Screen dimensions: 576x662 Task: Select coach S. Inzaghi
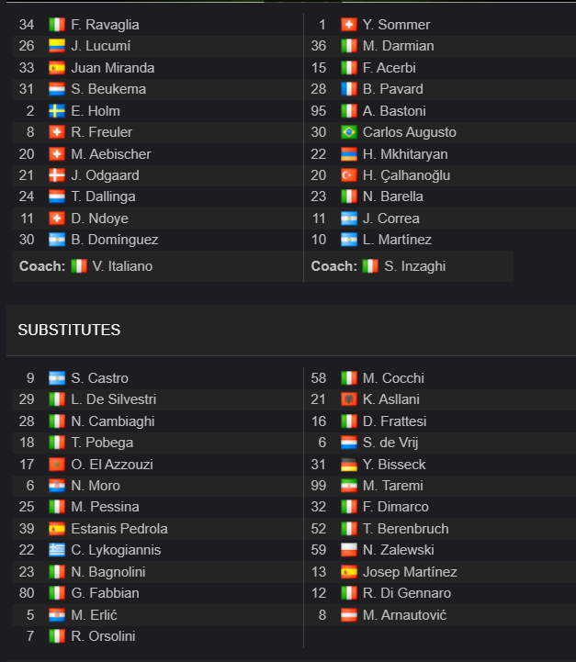coord(414,266)
